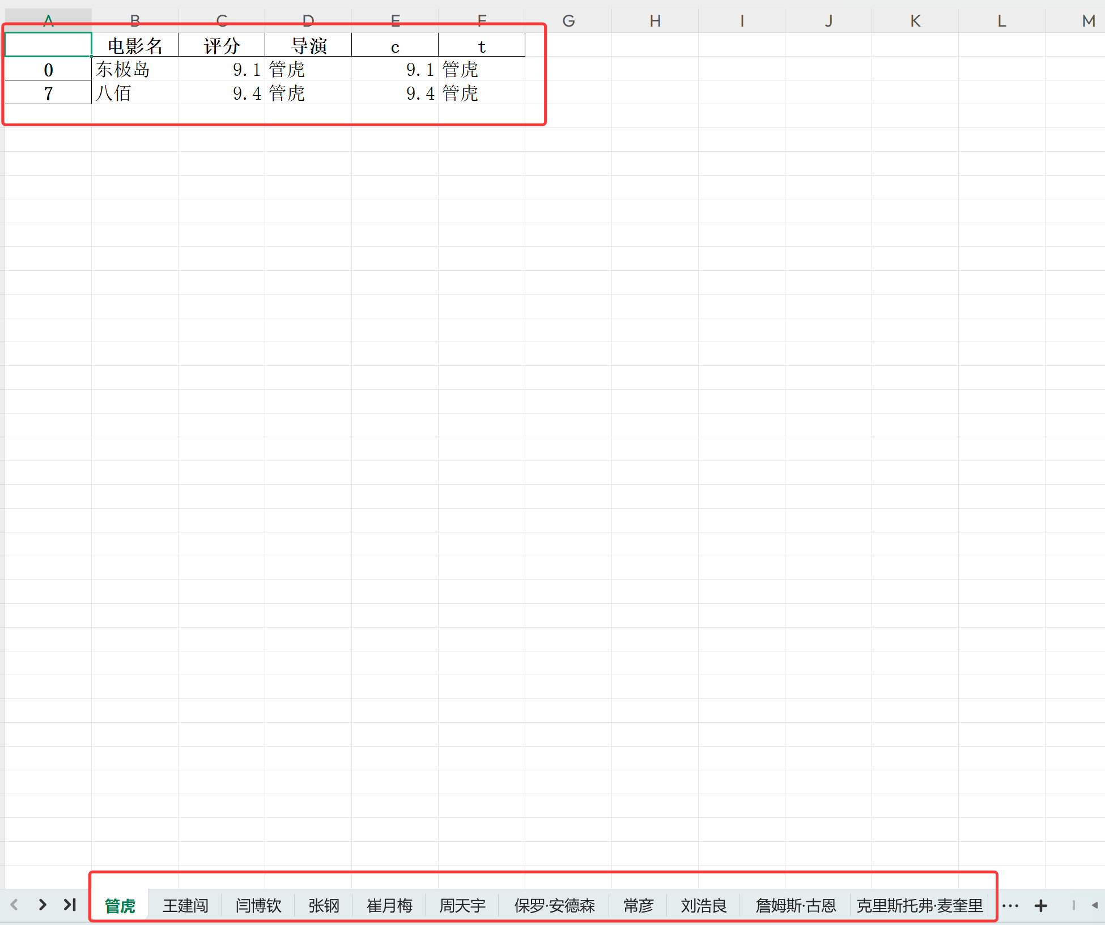Add a new sheet with plus icon
Viewport: 1105px width, 925px height.
(x=1040, y=906)
